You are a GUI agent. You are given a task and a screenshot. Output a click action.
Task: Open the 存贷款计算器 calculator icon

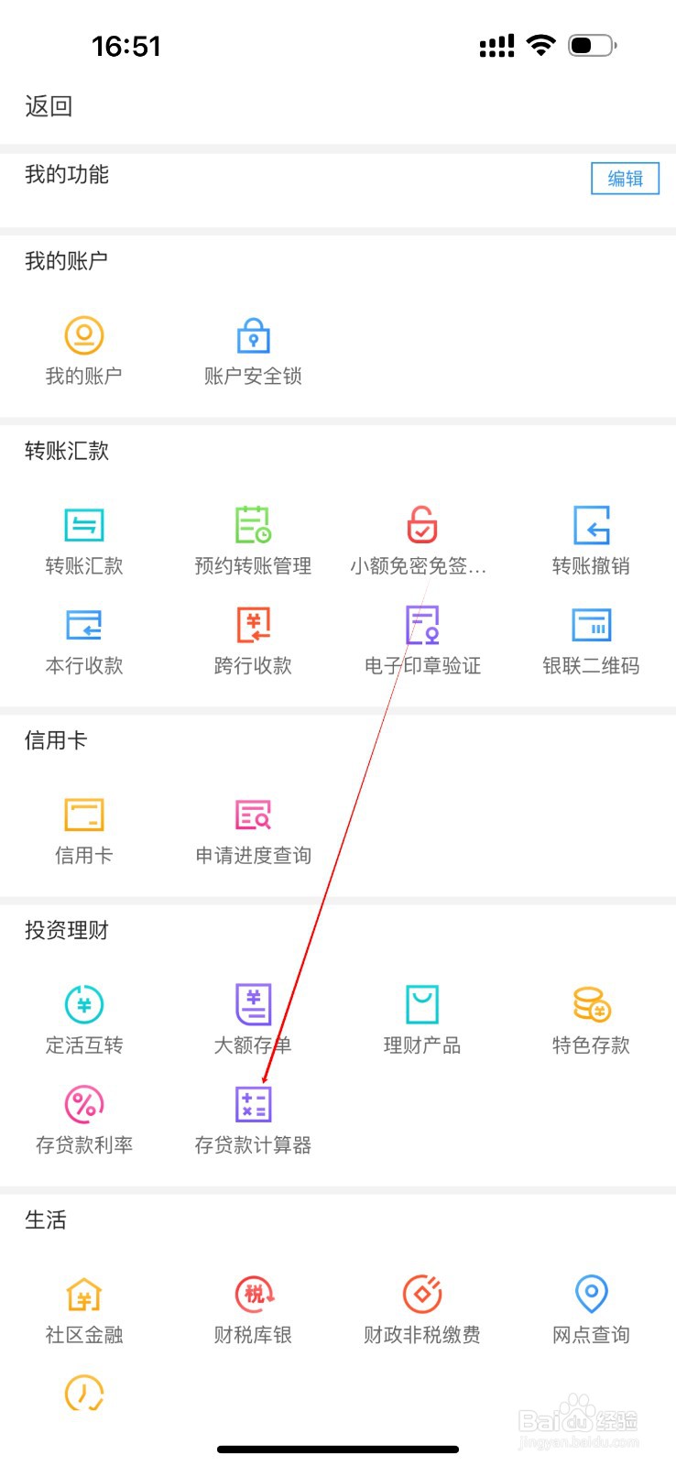pyautogui.click(x=254, y=1104)
